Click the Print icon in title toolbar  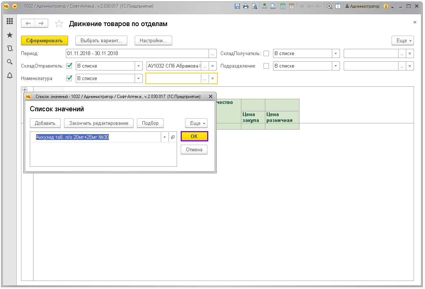tap(246, 7)
